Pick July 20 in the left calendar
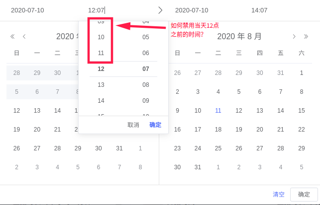The image size is (320, 205). [x=37, y=130]
